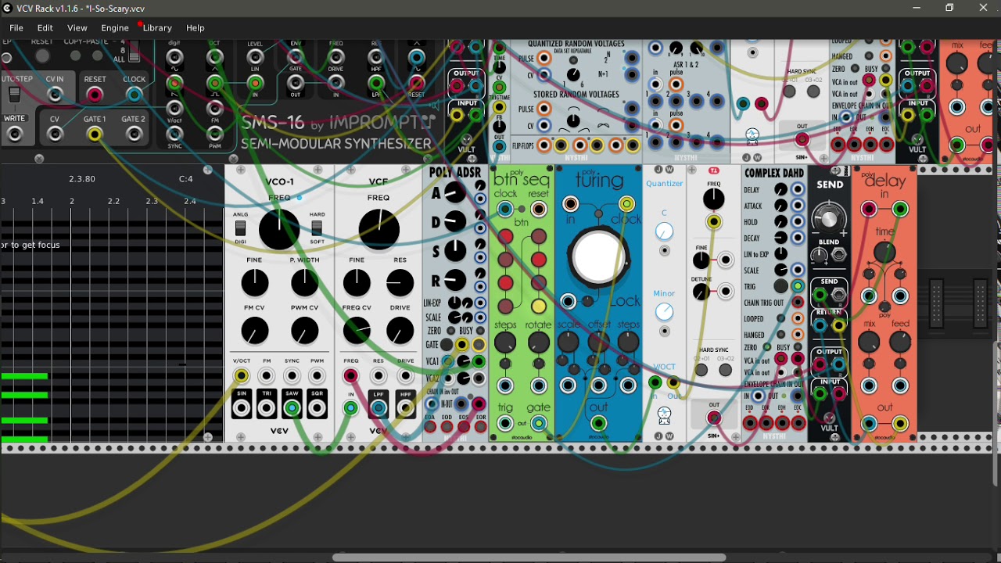Screen dimensions: 1001x563
Task: Click the SMS-16 GATE 1 output jack
Action: coord(94,134)
